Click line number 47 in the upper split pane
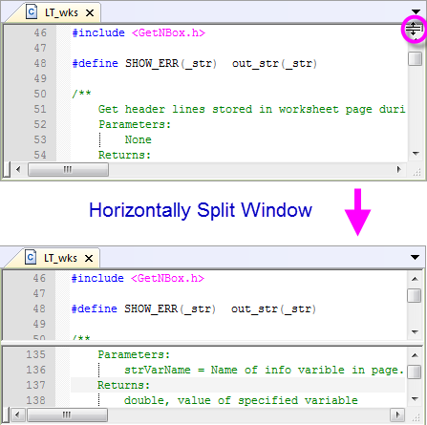This screenshot has width=427, height=425. pos(39,293)
